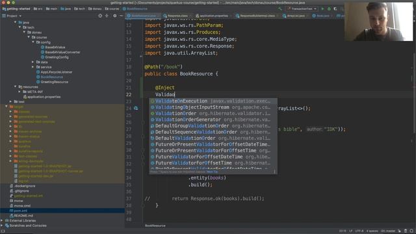This screenshot has width=416, height=234.
Task: Select DefaultSequenceValidationOrder completion suggestion
Action: tap(213, 132)
